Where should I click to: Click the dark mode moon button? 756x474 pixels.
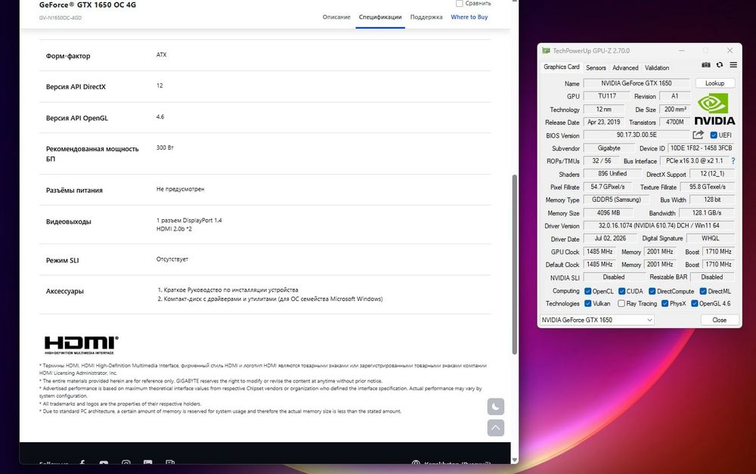(496, 407)
